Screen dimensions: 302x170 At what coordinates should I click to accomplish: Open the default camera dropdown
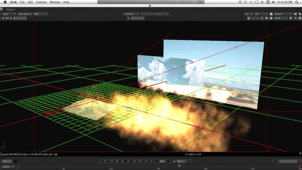click(x=283, y=14)
